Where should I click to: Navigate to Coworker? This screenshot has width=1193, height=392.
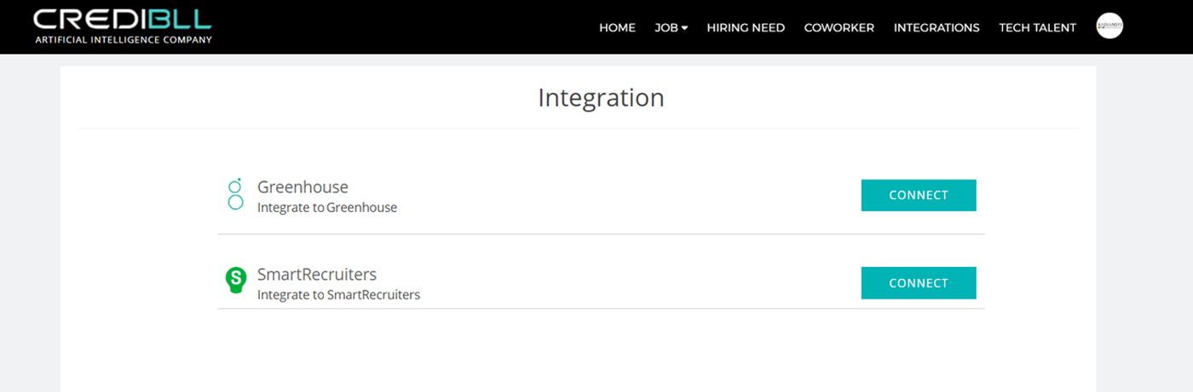click(839, 27)
